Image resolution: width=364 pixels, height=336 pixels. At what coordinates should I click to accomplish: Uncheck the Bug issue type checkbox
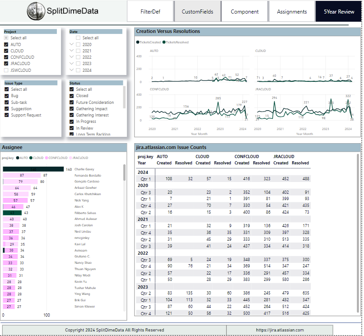coord(6,96)
